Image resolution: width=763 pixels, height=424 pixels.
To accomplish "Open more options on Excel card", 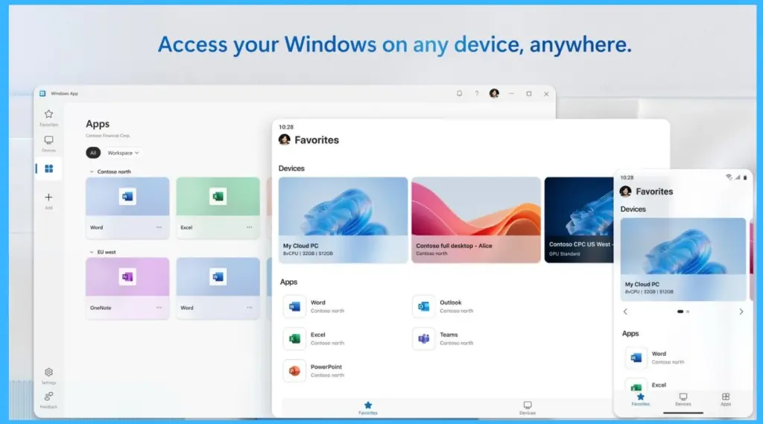I will [x=250, y=227].
